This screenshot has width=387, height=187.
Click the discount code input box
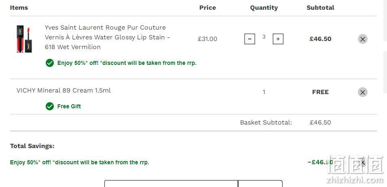coord(171,184)
